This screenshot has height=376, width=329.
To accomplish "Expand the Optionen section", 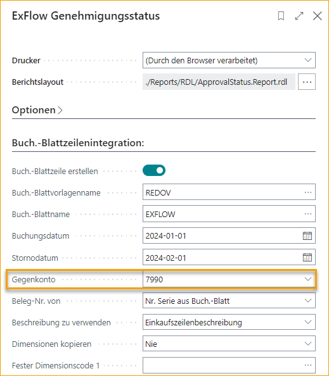I will pyautogui.click(x=37, y=110).
